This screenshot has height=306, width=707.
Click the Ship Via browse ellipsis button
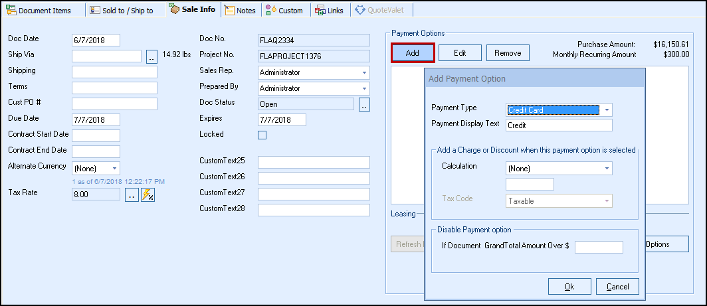[151, 56]
